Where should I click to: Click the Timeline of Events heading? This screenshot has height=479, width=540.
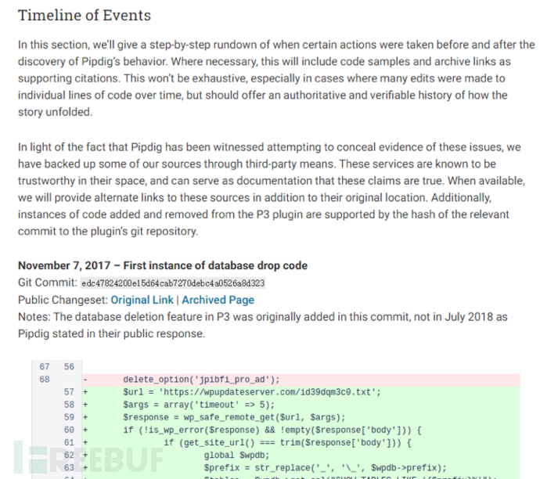click(85, 16)
